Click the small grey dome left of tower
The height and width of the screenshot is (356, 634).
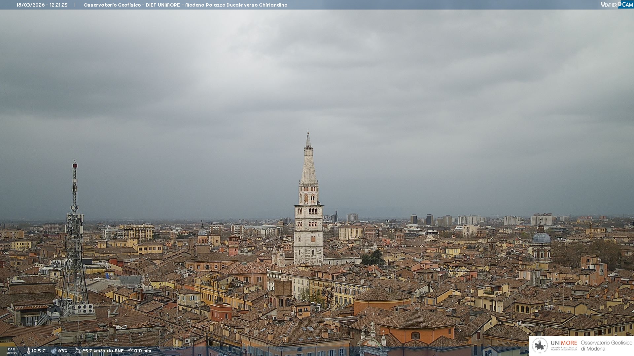[202, 232]
